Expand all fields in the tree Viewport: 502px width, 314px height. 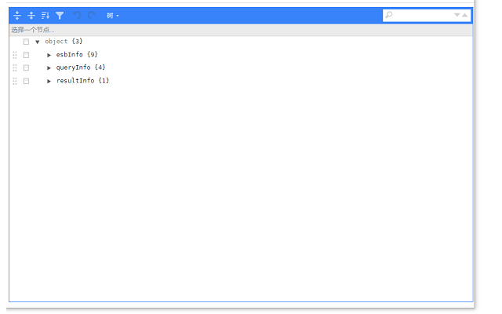(x=17, y=16)
